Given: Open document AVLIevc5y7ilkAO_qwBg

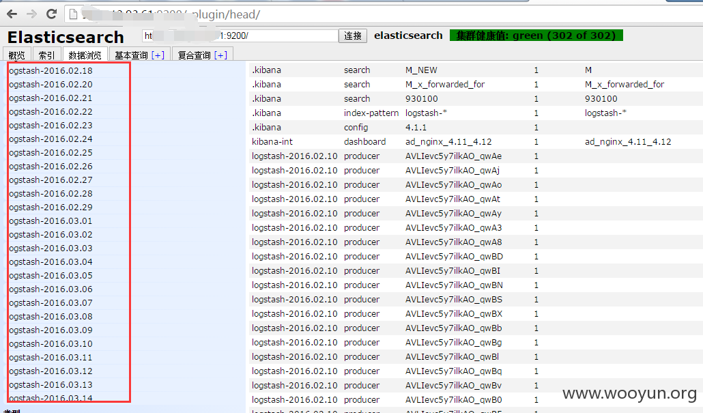Looking at the screenshot, I should [476, 343].
